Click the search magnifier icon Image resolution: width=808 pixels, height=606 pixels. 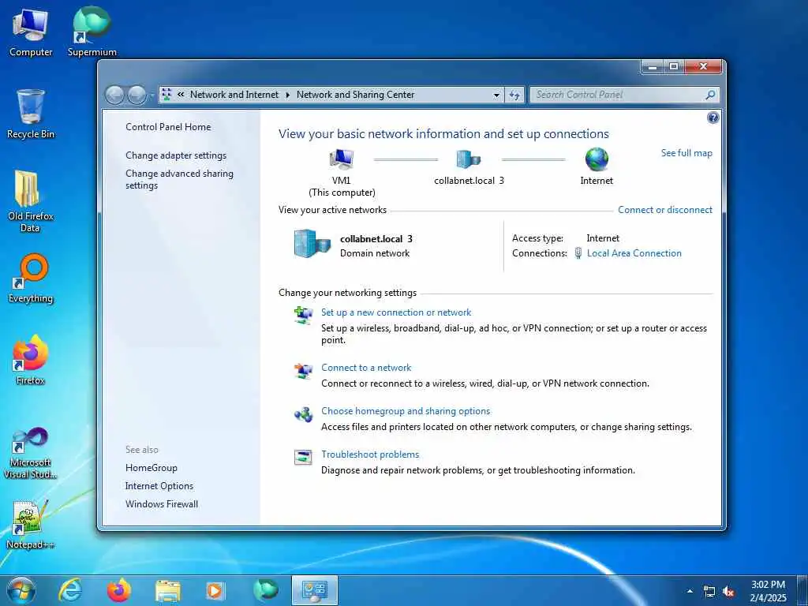click(710, 95)
